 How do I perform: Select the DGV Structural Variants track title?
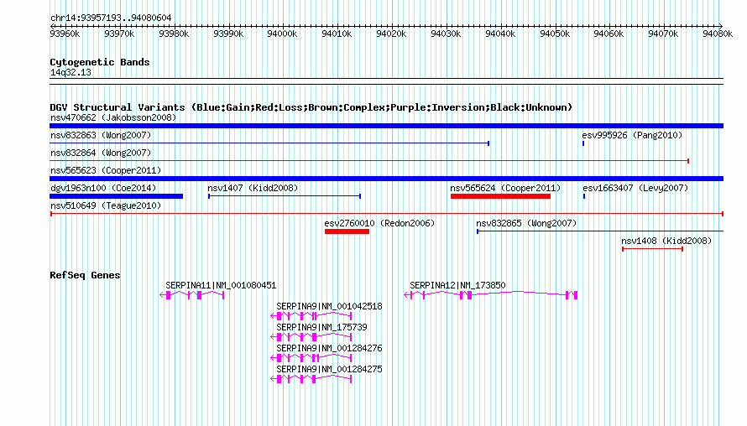point(311,107)
